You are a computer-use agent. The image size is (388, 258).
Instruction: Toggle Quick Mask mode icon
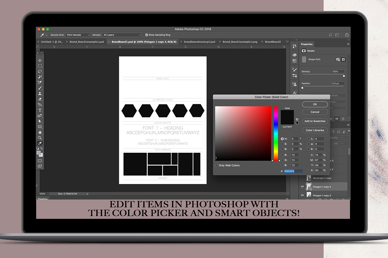pyautogui.click(x=40, y=160)
